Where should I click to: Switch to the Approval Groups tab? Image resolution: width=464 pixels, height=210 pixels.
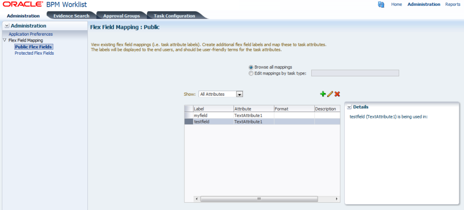click(x=121, y=16)
